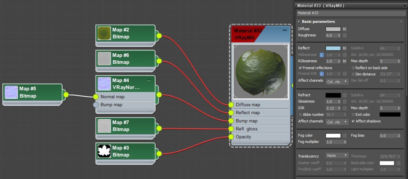
Task: Click the Diffuse map input socket
Action: (231, 105)
